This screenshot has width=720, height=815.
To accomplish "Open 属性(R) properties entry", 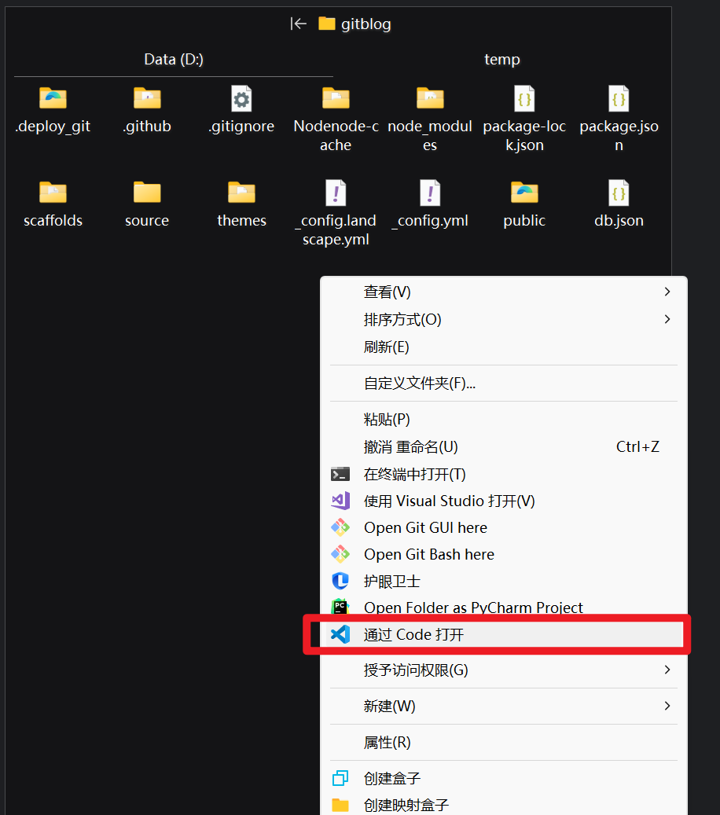I will tap(387, 743).
